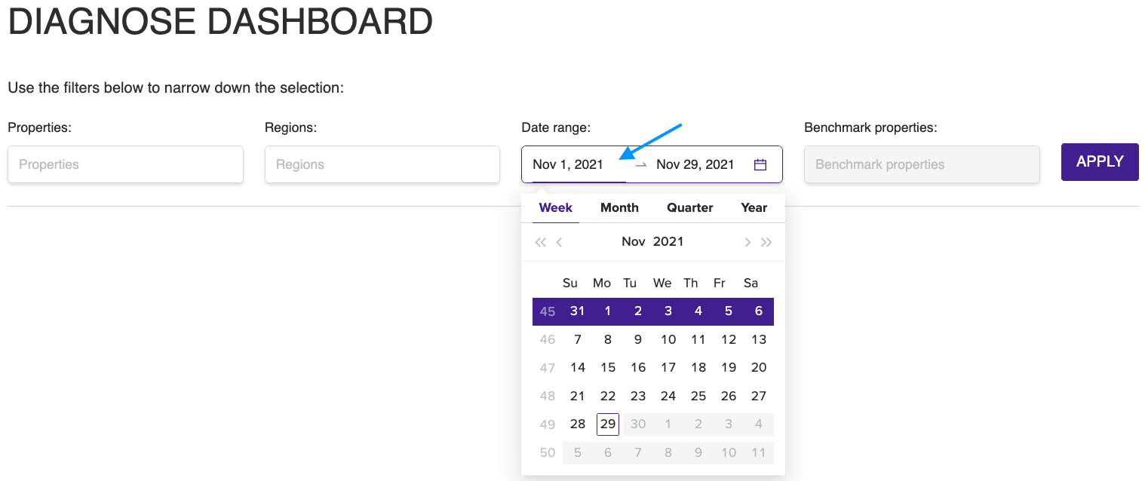Click the Nov 29, 2021 end date input
The height and width of the screenshot is (481, 1145).
(x=695, y=164)
